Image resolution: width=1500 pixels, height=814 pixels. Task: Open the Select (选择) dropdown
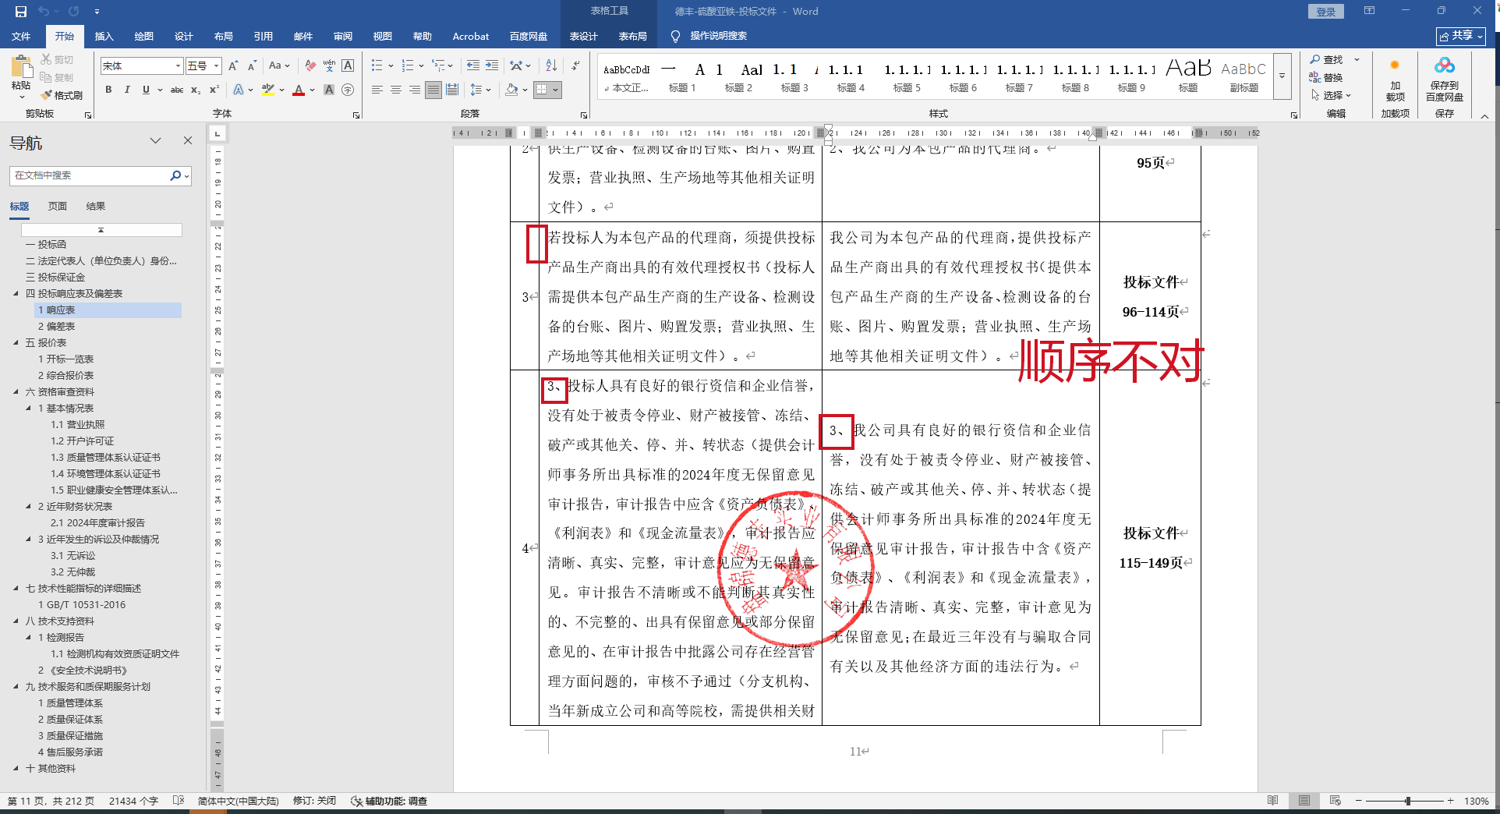(x=1332, y=95)
